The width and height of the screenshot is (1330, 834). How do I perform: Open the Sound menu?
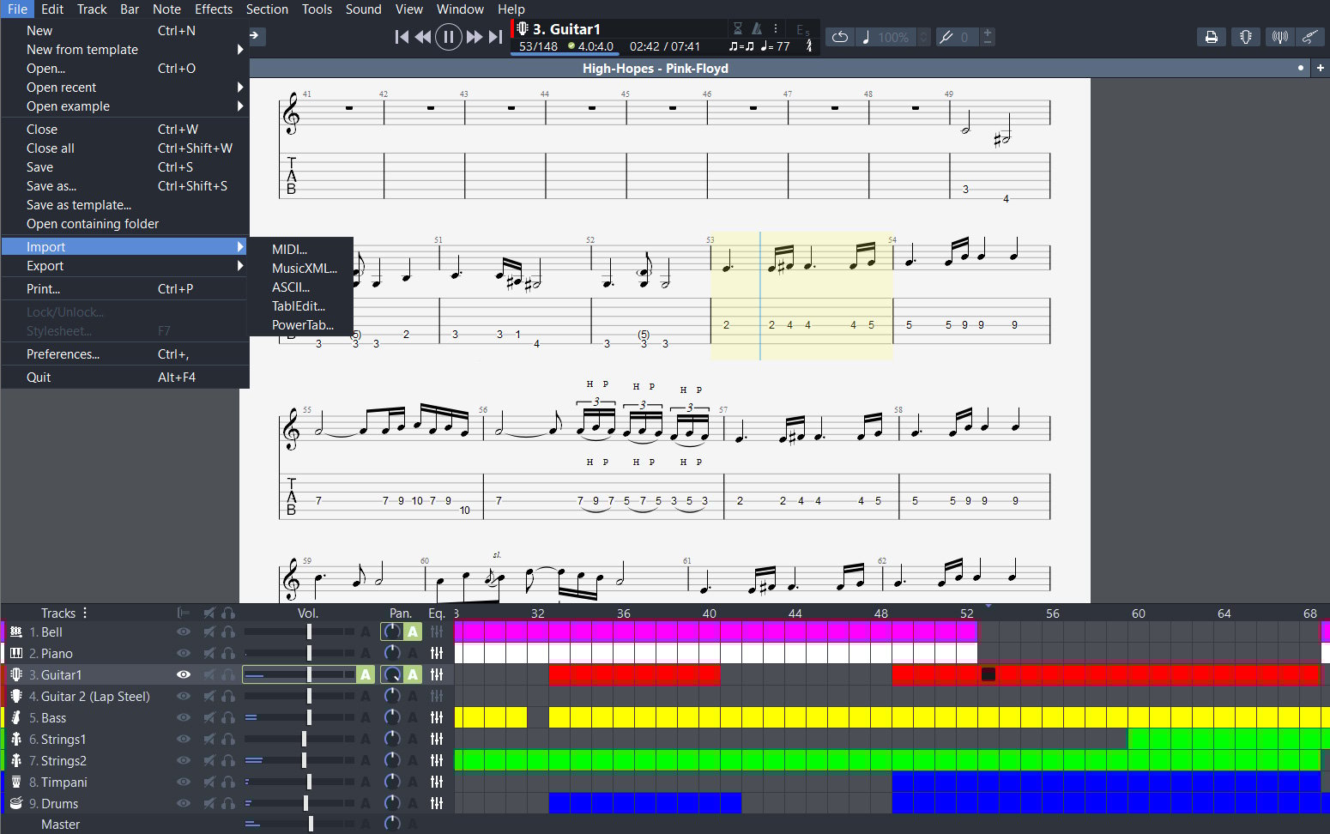(x=363, y=9)
